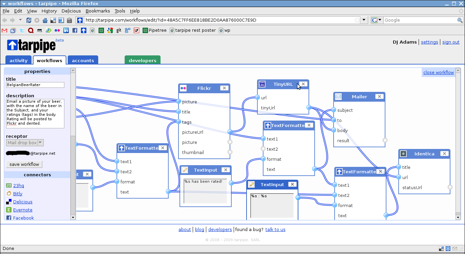This screenshot has height=254, width=465.
Task: Open the Tools menu
Action: (120, 11)
